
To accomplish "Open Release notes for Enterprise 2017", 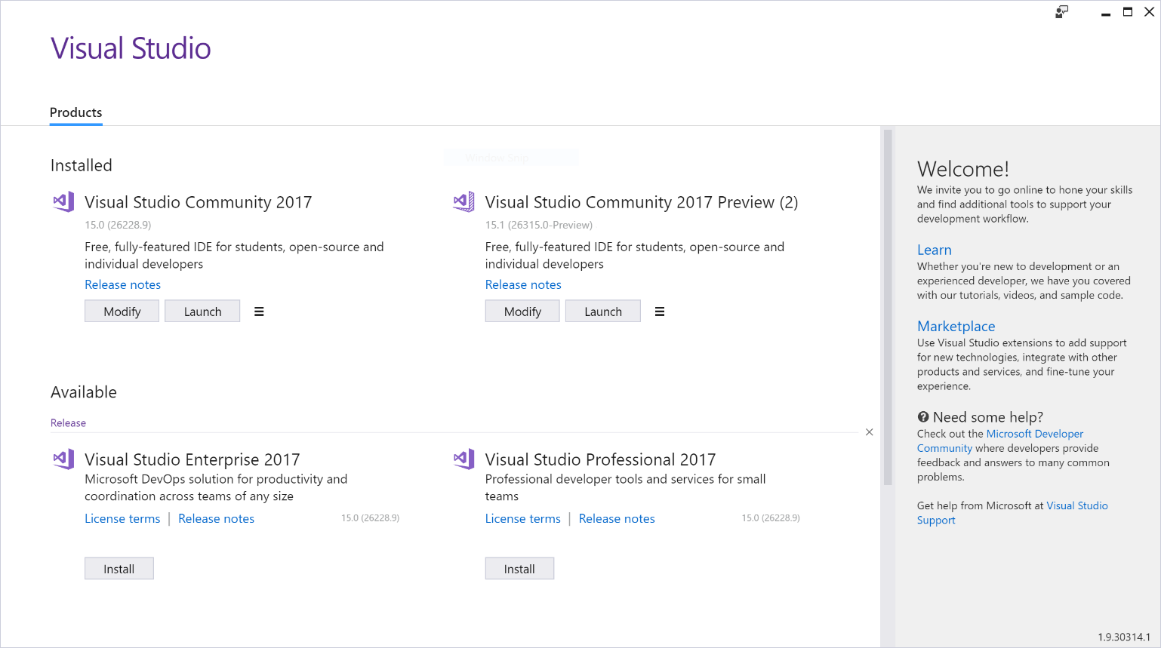I will pos(216,518).
